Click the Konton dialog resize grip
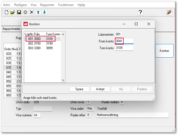This screenshot has height=135, width=178. pyautogui.click(x=153, y=99)
